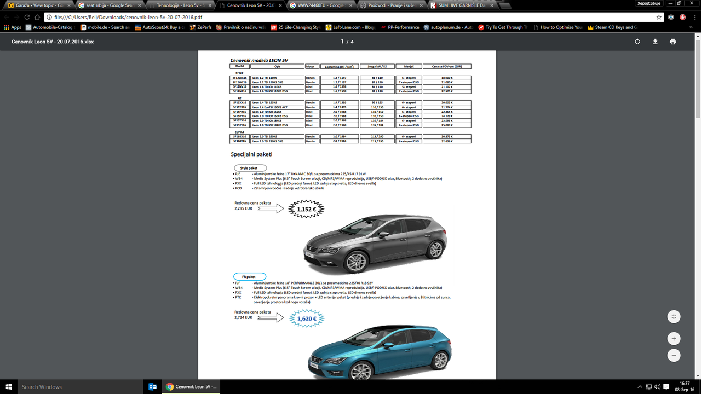Open Try To Get Through bookmark
The height and width of the screenshot is (394, 701).
click(x=503, y=27)
